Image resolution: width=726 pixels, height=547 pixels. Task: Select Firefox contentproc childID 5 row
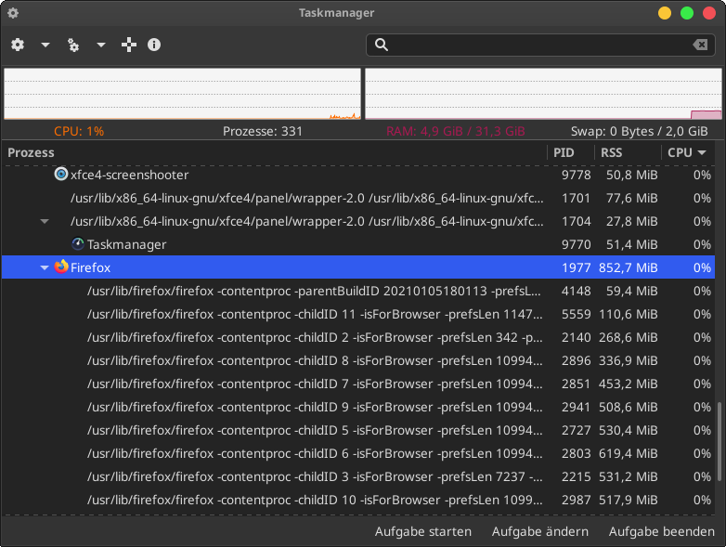[358, 430]
